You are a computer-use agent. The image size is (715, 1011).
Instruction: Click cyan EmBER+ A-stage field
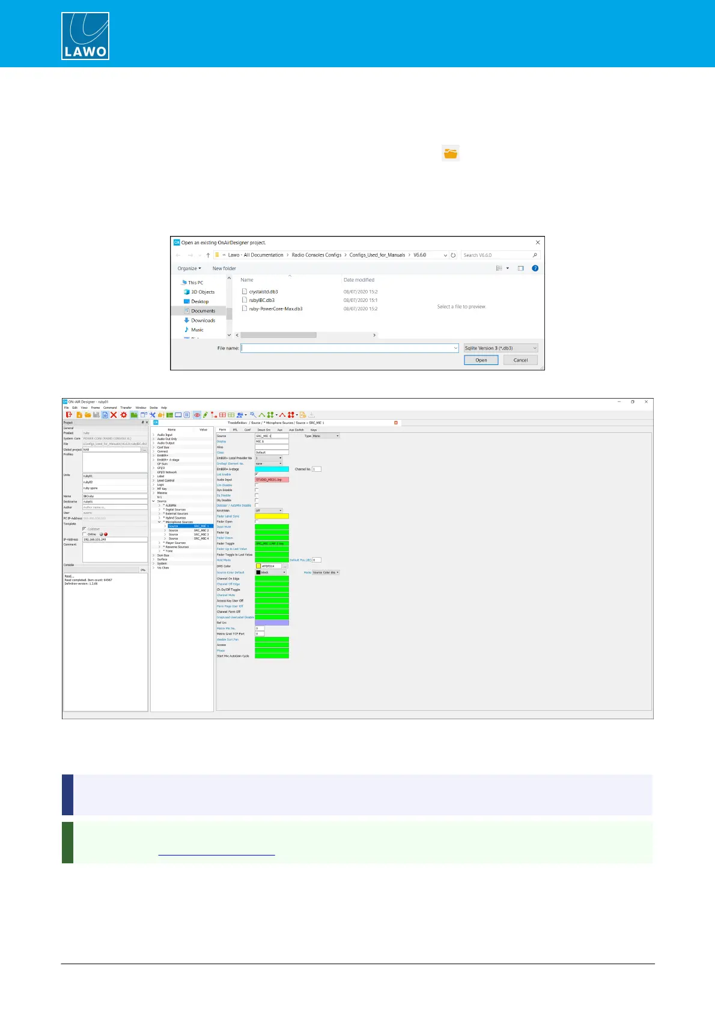click(x=272, y=469)
